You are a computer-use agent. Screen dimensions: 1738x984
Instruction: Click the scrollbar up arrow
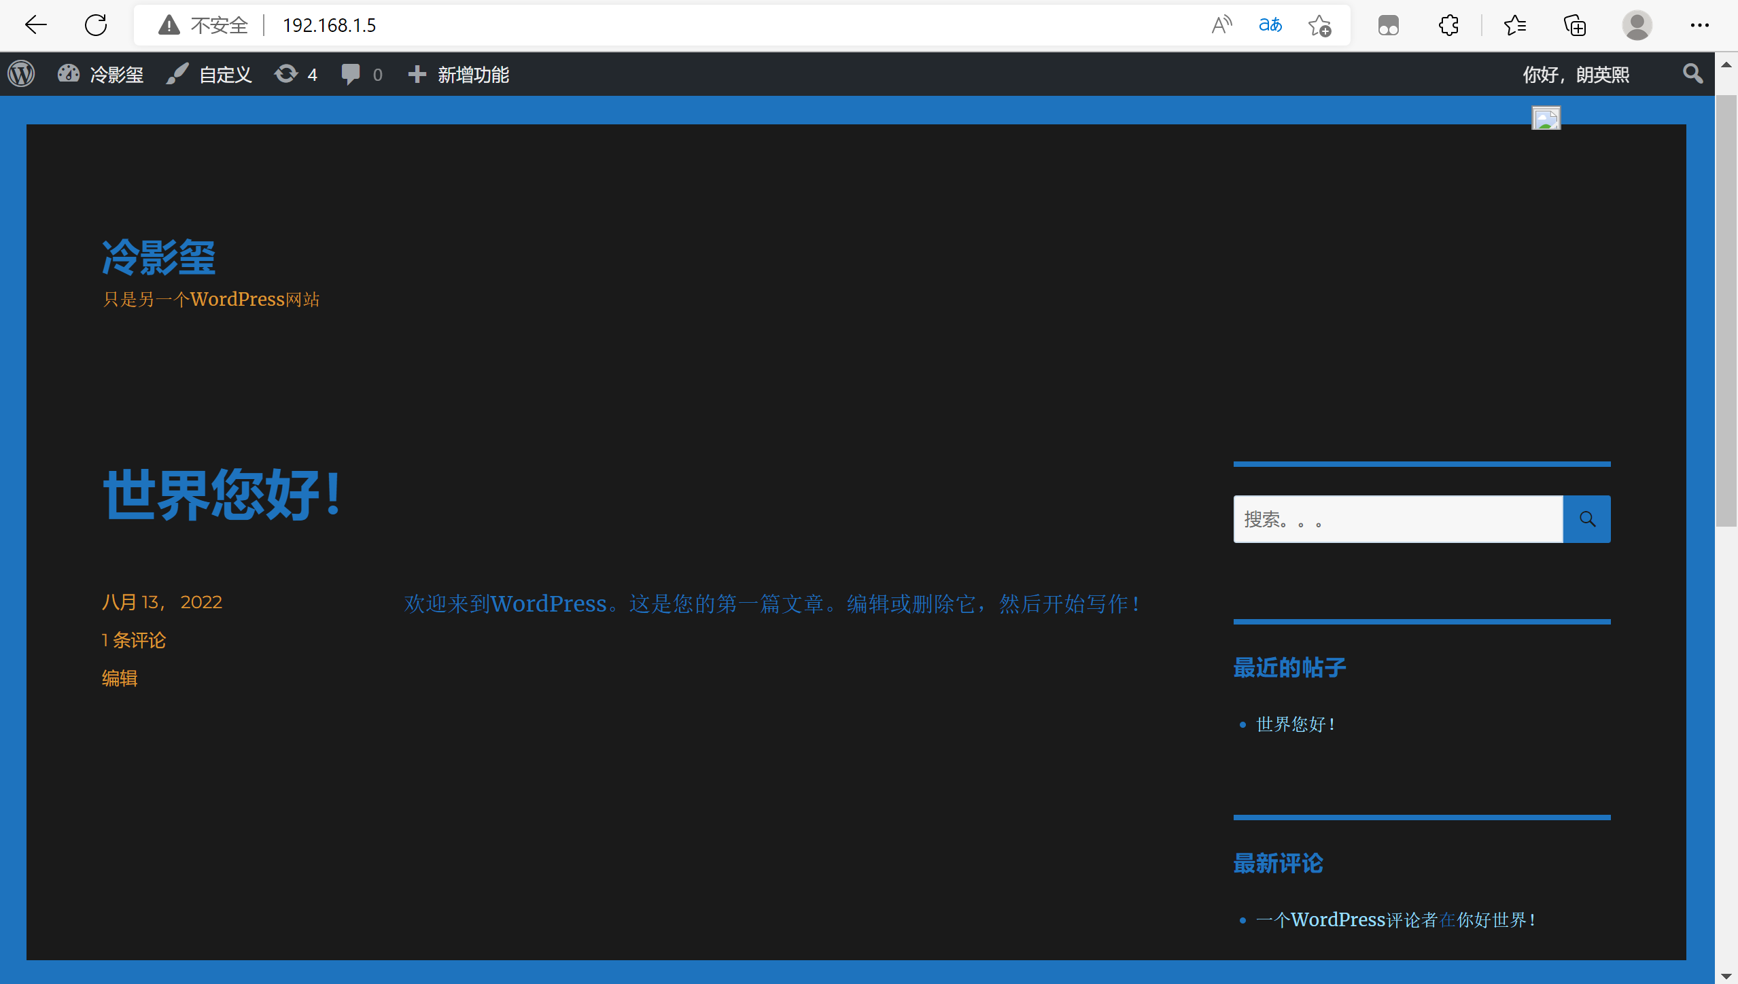pyautogui.click(x=1726, y=64)
